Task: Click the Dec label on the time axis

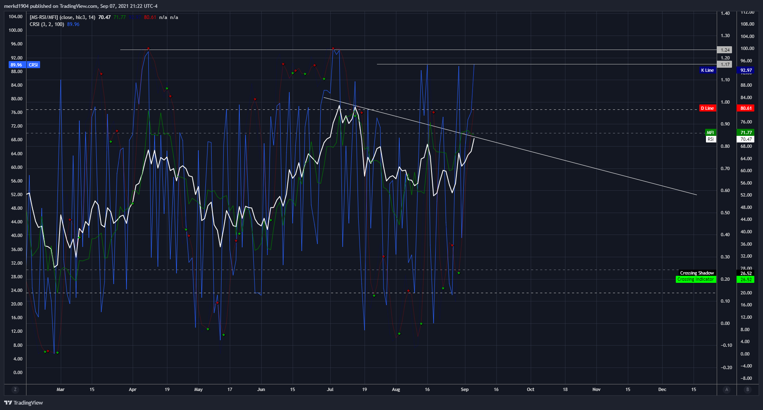Action: 662,389
